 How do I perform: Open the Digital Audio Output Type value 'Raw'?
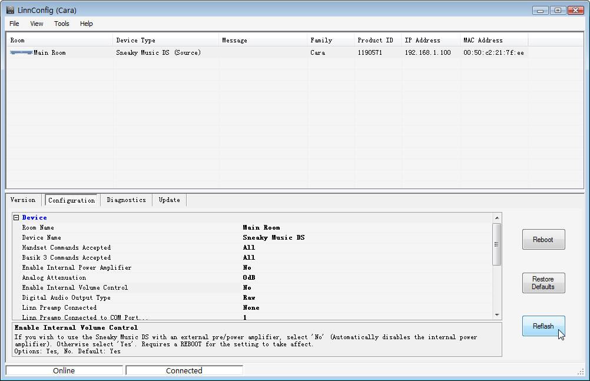pos(248,298)
